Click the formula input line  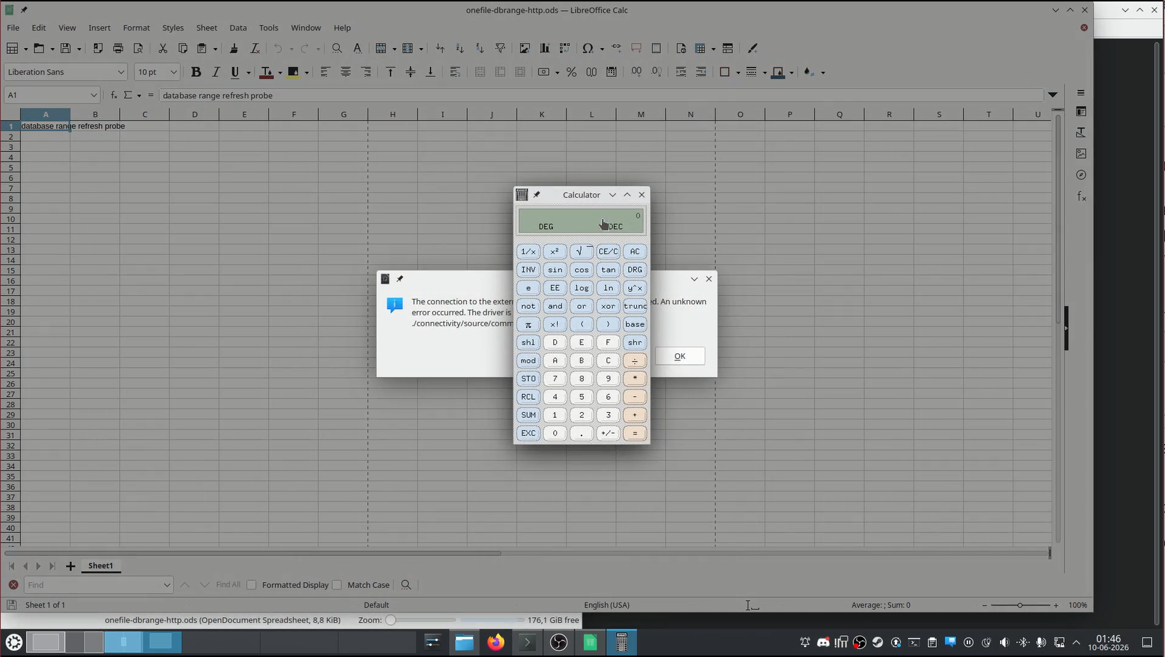[601, 95]
